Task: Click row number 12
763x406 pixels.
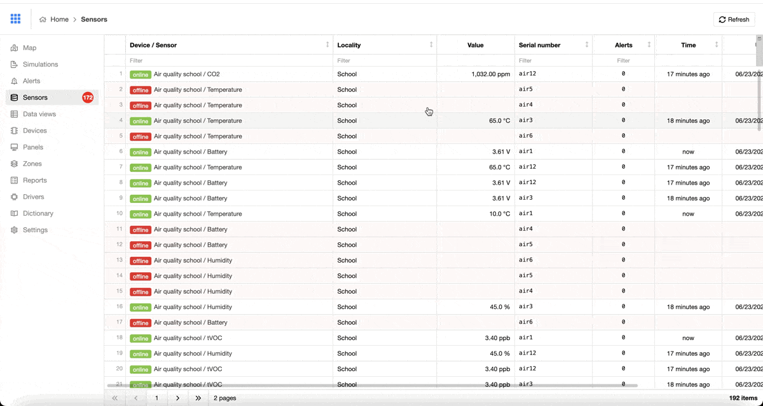Action: [120, 245]
